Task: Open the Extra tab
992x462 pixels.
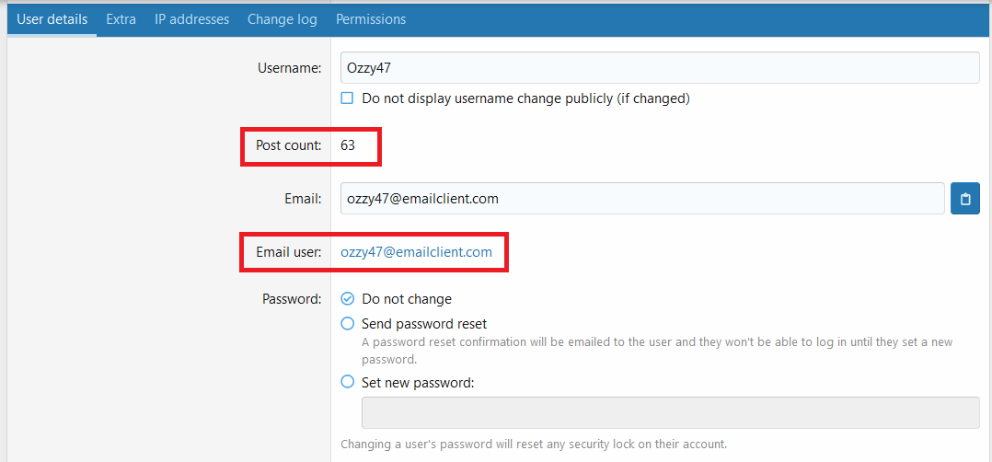Action: point(121,19)
